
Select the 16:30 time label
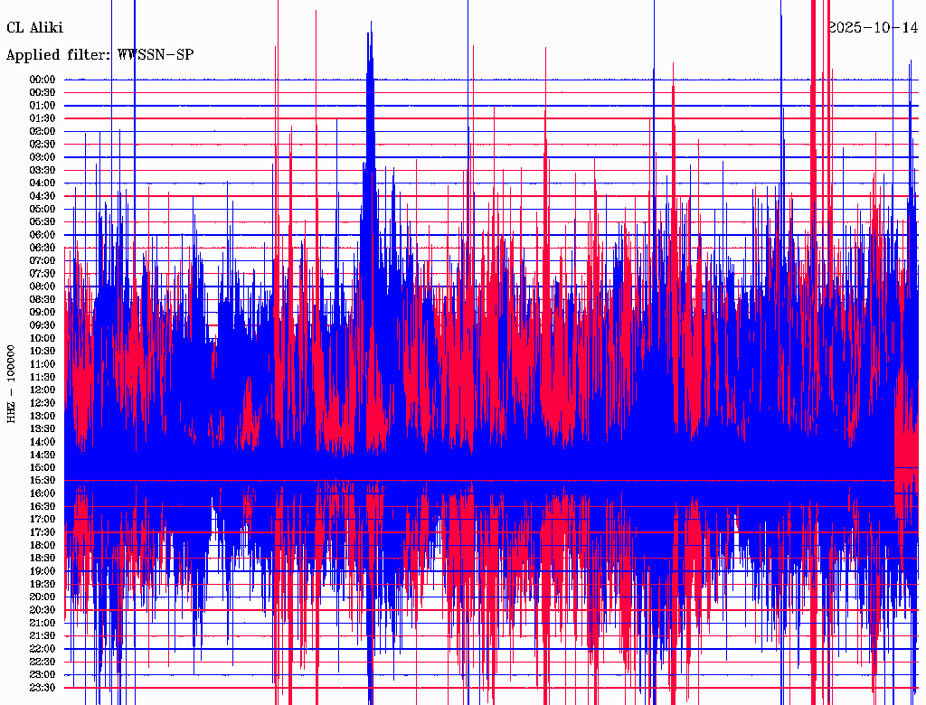tap(43, 507)
